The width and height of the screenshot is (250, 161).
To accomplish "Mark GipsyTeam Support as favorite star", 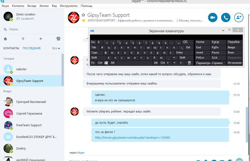I will [83, 15].
